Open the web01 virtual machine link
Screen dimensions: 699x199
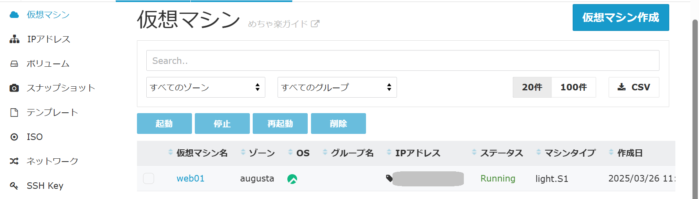point(190,179)
